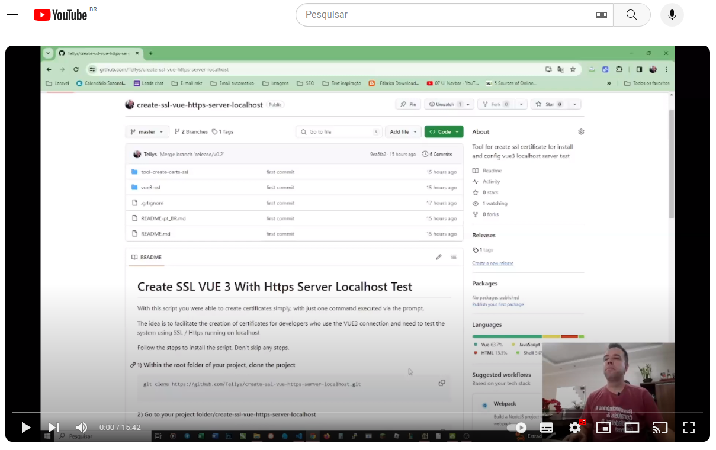Open the master branch selector in video
This screenshot has height=450, width=716.
point(147,132)
